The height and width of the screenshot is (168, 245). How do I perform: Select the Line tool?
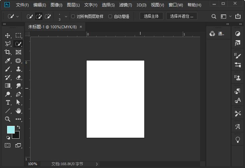click(7, 111)
